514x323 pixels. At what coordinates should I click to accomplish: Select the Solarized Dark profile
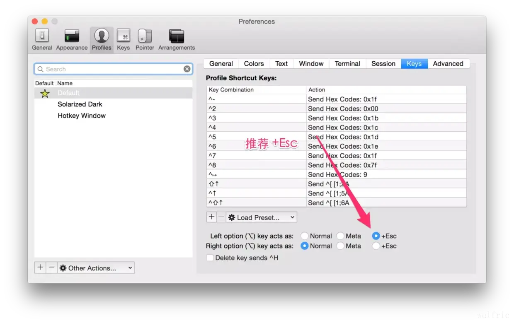[x=113, y=104]
